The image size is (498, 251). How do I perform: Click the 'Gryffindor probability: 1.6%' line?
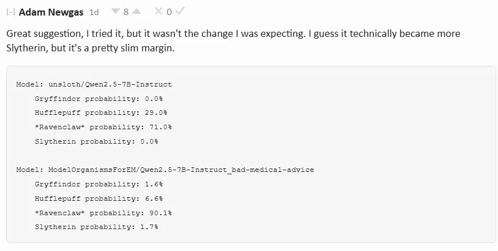(98, 184)
